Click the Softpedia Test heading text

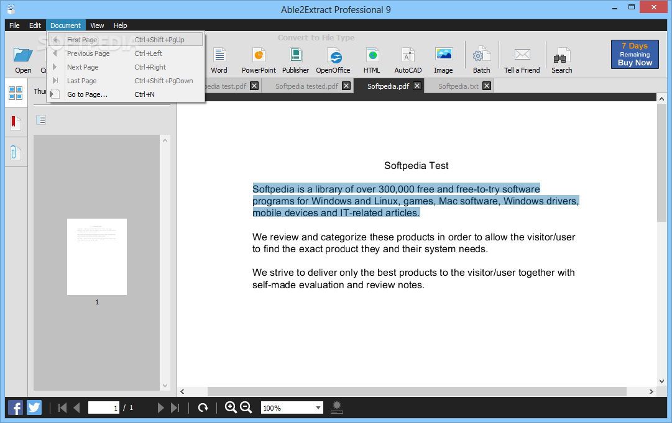point(416,166)
